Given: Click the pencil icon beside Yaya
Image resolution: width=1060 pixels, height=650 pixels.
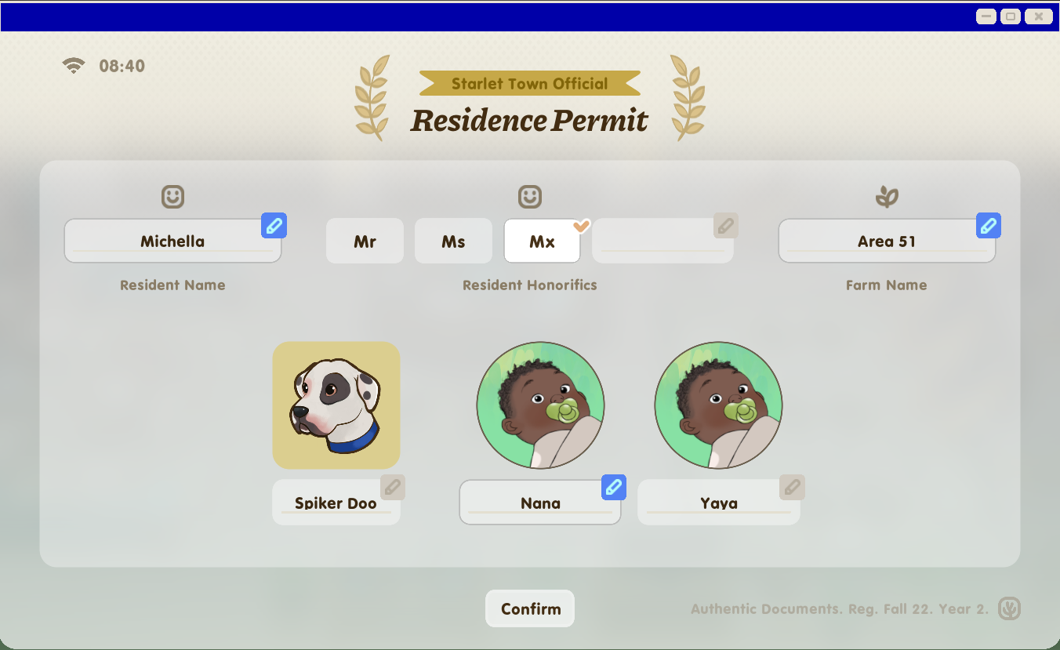Looking at the screenshot, I should coord(792,487).
